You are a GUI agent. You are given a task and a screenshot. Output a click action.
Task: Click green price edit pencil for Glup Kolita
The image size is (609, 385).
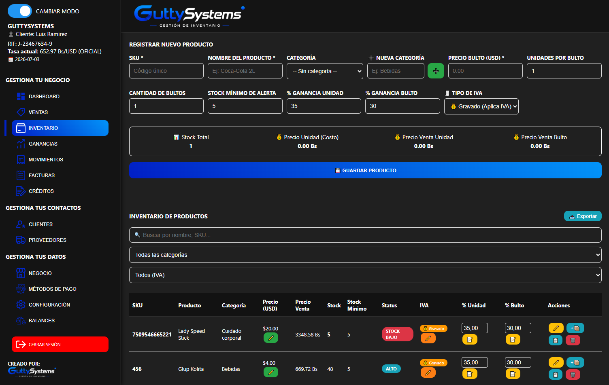(271, 372)
